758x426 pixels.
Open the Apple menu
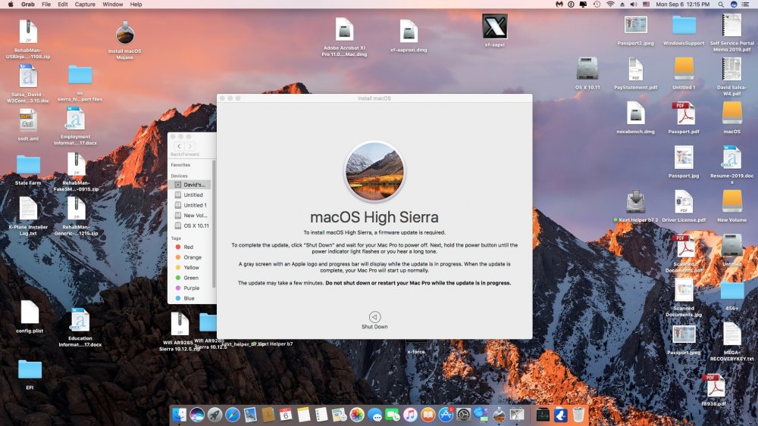(x=11, y=5)
